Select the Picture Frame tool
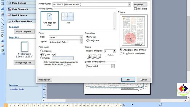Image resolution: width=190 pixels, height=107 pixels. [x=2, y=14]
